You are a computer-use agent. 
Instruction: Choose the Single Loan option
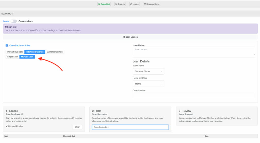[13, 57]
